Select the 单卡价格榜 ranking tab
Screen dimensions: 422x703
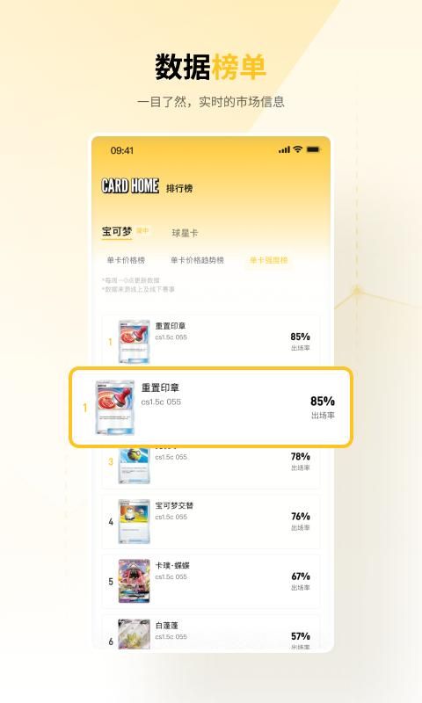tap(126, 260)
